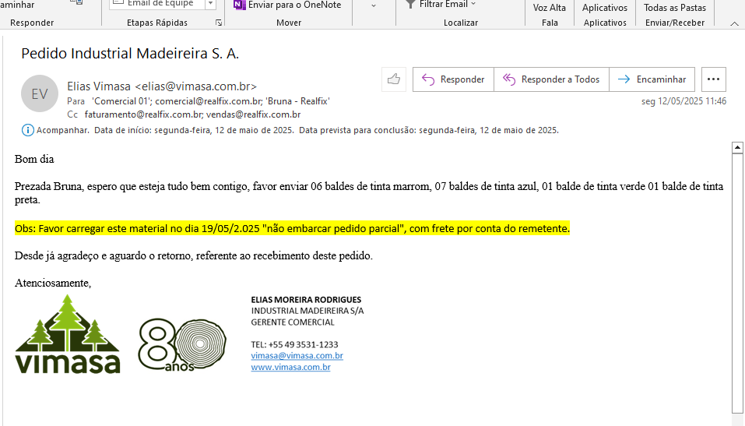Open the vimasa@vimasa.com.br email link
The width and height of the screenshot is (745, 426).
pyautogui.click(x=297, y=355)
